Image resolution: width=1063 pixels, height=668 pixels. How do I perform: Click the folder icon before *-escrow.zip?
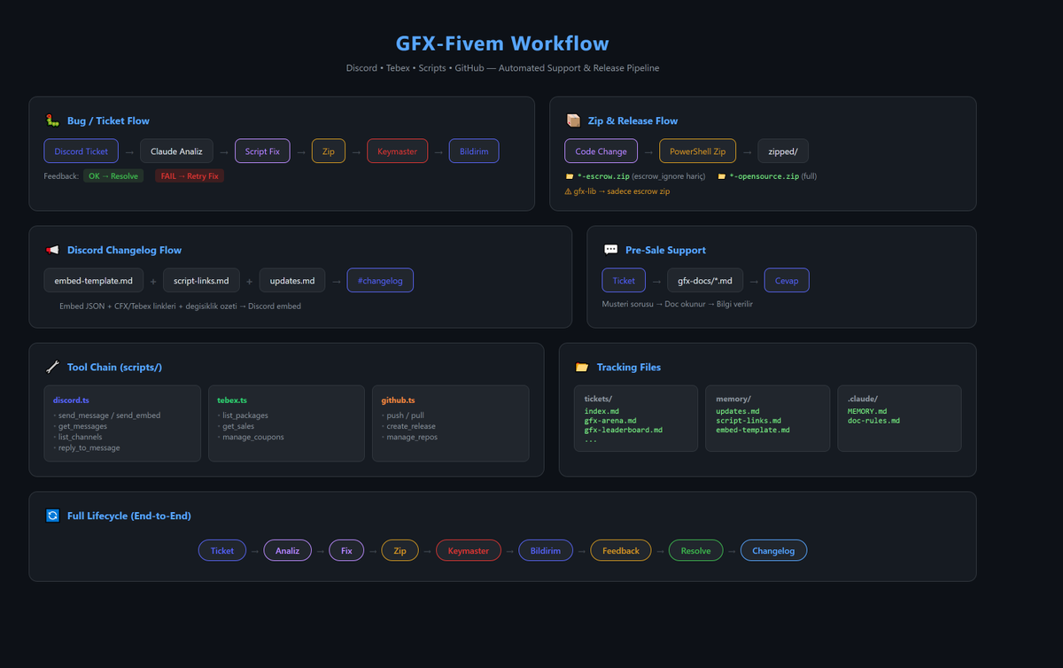coord(570,176)
